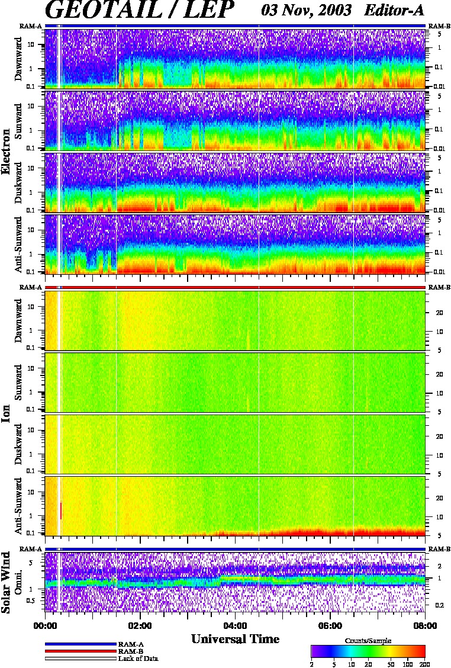Viewport: 451px width, 668px height.
Task: Click the Universal Time axis title
Action: point(235,639)
